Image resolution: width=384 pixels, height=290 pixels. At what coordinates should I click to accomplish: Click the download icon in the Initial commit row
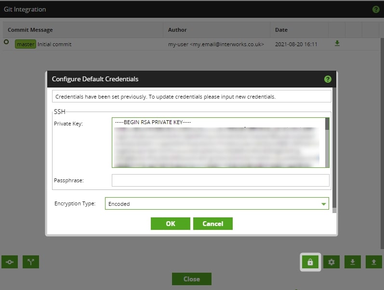(337, 44)
